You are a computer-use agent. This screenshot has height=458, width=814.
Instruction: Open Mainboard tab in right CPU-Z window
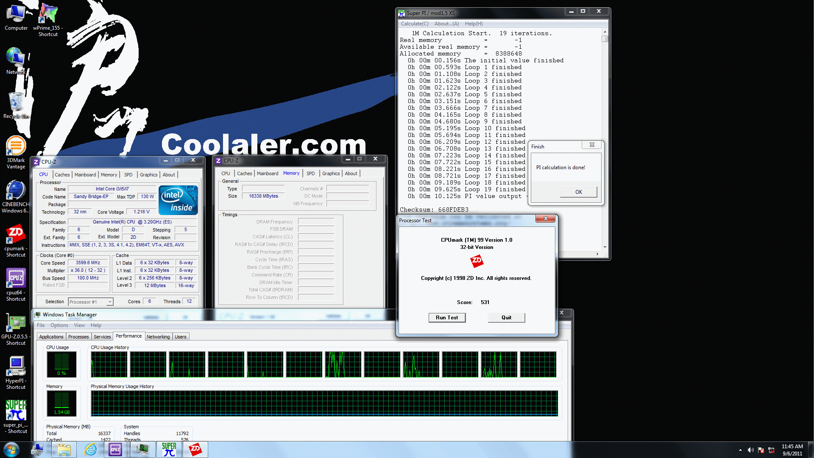tap(268, 173)
